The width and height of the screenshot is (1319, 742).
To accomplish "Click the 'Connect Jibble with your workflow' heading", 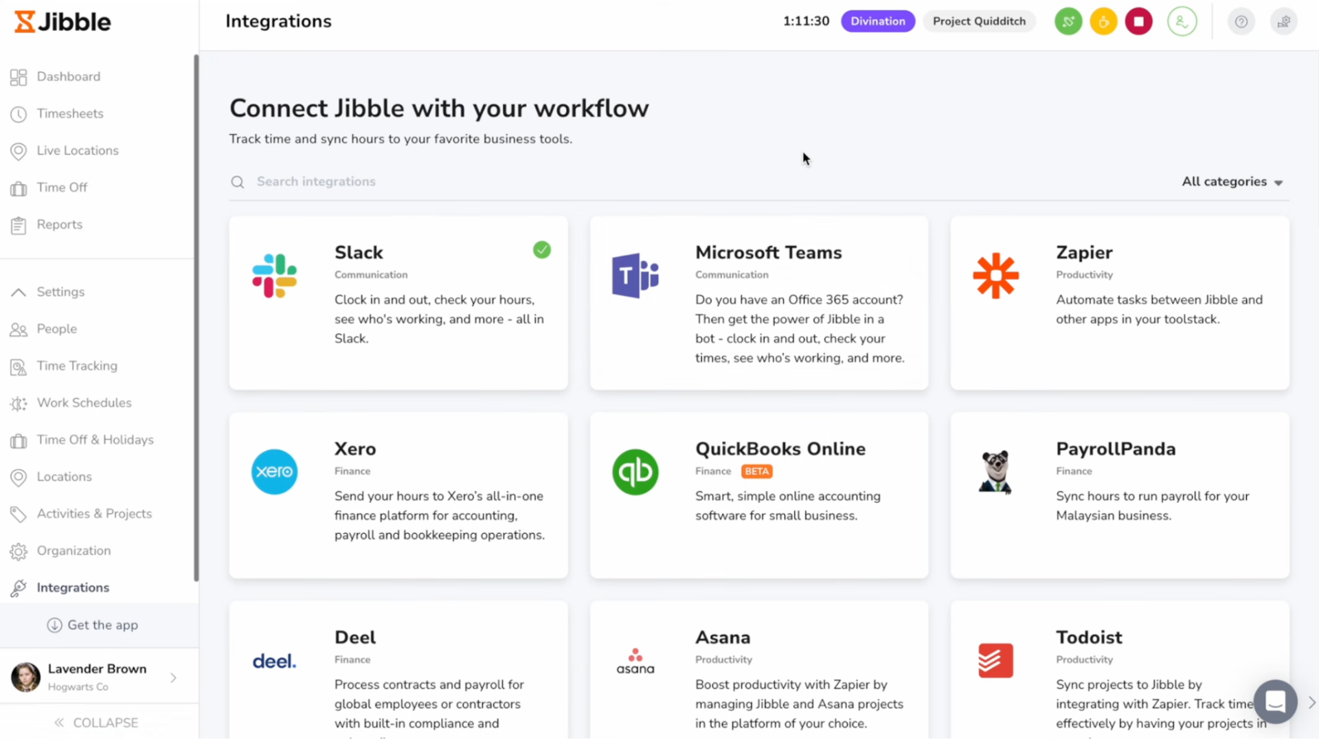I will tap(439, 109).
